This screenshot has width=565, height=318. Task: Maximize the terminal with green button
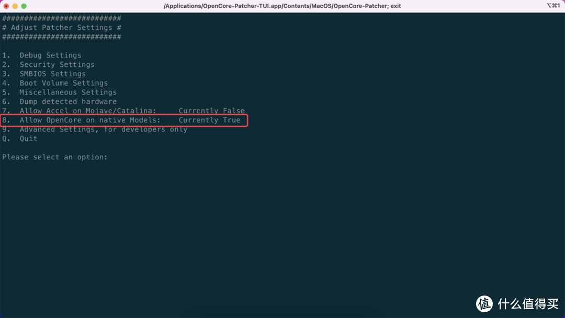point(24,6)
